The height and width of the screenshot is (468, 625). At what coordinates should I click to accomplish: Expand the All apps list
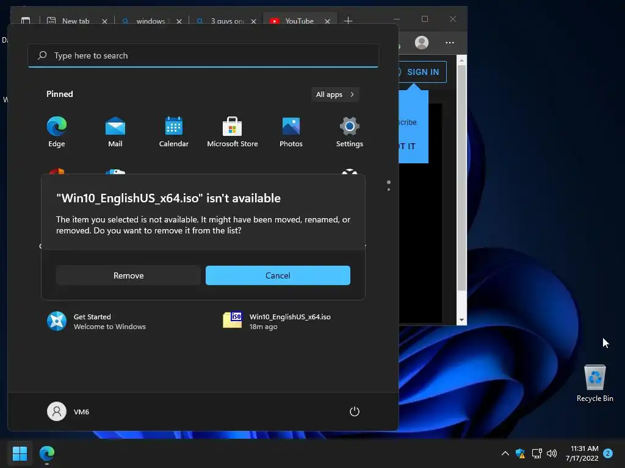coord(335,94)
